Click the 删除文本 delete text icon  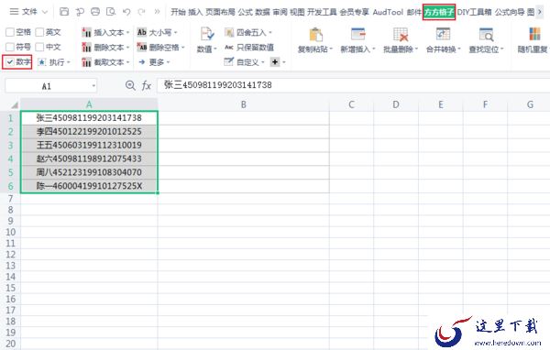(x=86, y=47)
